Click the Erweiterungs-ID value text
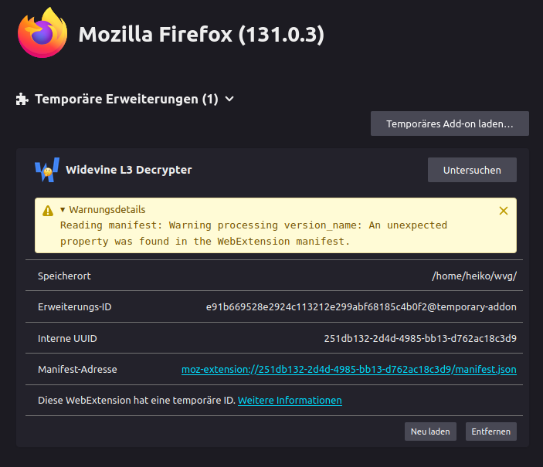The height and width of the screenshot is (467, 543). (361, 306)
